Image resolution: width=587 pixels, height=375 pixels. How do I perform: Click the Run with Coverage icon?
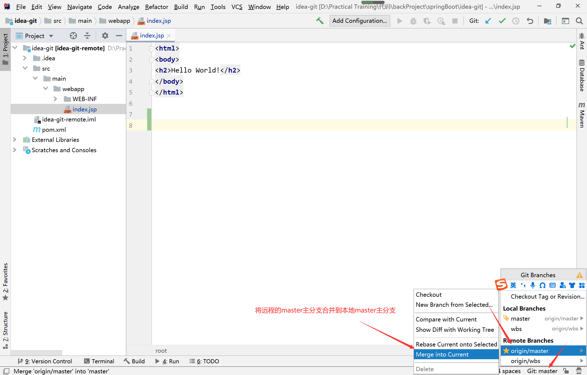[427, 21]
